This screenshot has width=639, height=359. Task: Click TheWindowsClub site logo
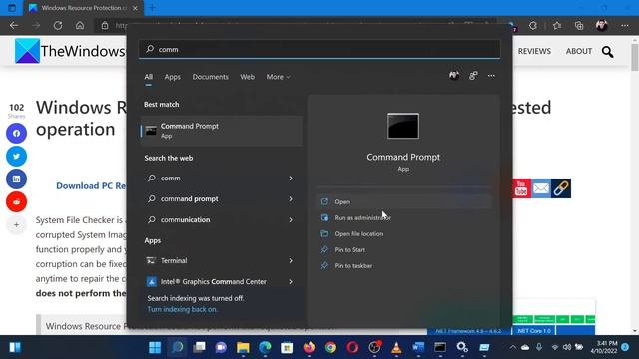click(70, 51)
